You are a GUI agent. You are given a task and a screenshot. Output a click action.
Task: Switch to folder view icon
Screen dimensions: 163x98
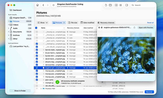point(110,5)
